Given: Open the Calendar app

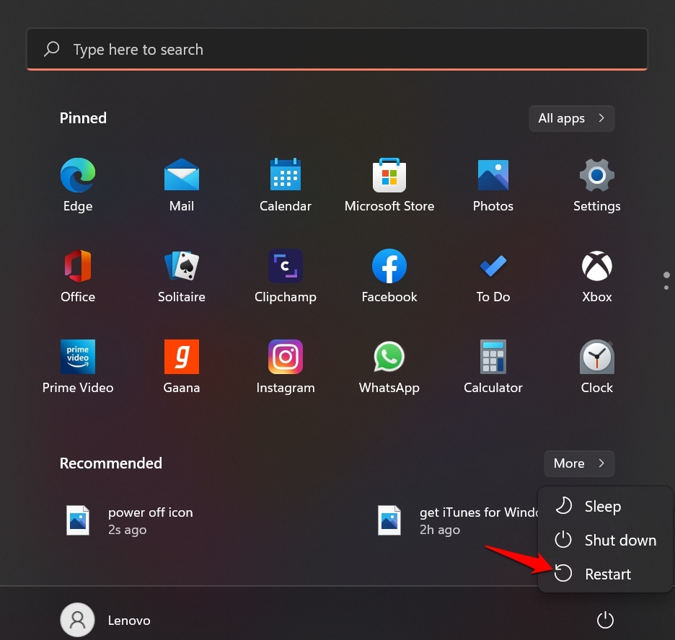Looking at the screenshot, I should click(286, 185).
